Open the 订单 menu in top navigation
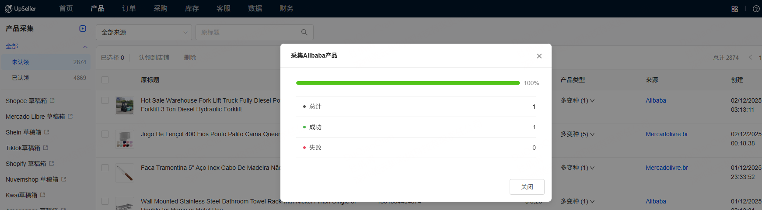The height and width of the screenshot is (210, 762). [x=129, y=9]
